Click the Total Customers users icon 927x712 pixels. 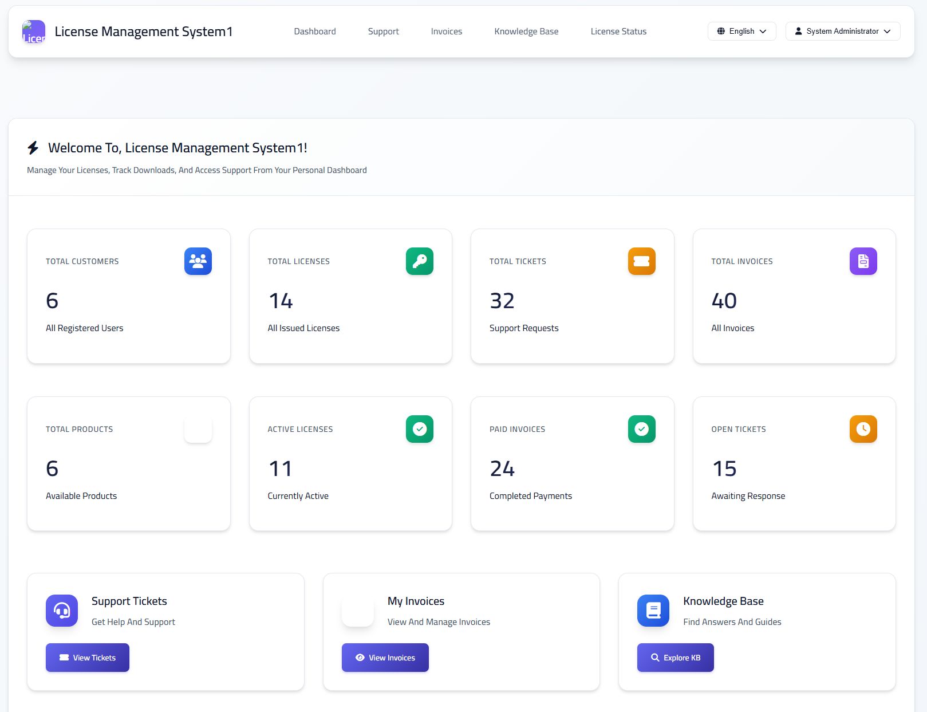(x=198, y=261)
